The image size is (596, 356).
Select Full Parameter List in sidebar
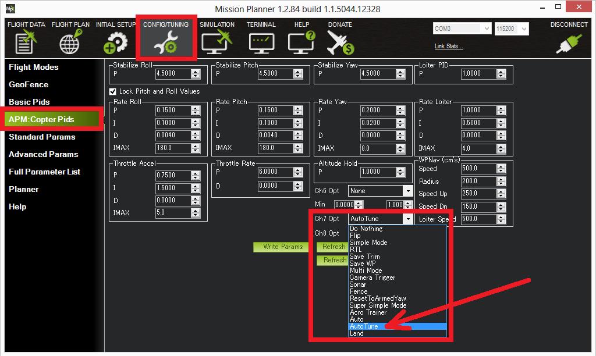tap(44, 172)
